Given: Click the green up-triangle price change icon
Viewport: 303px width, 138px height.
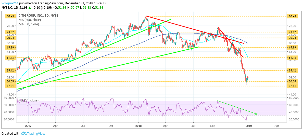Looking at the screenshot, I should [30, 7].
